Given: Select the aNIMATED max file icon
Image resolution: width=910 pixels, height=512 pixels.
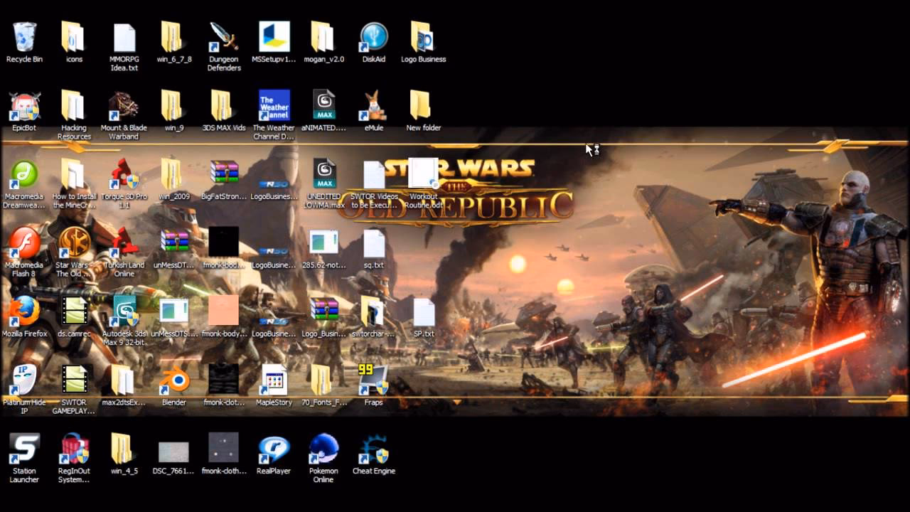Looking at the screenshot, I should (323, 105).
